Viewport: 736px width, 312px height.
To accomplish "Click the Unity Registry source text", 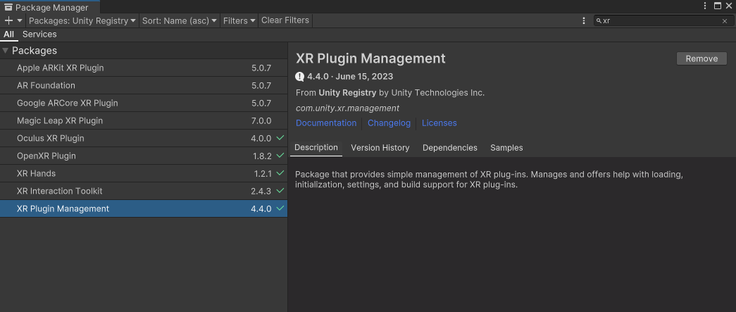I will (x=347, y=93).
